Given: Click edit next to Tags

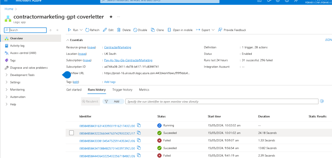Looking at the screenshot, I should click(76, 82).
